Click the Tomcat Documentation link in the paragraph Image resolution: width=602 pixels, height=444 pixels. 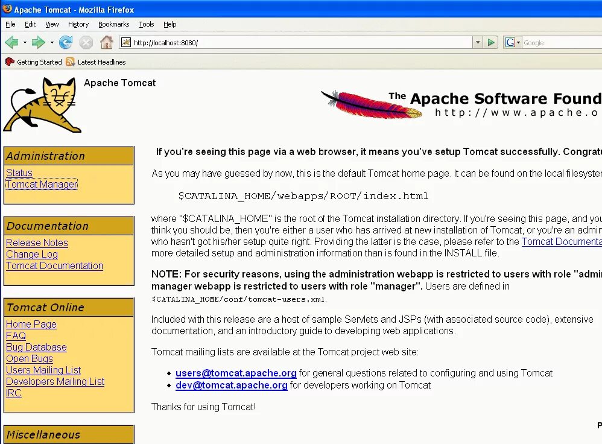pos(562,241)
